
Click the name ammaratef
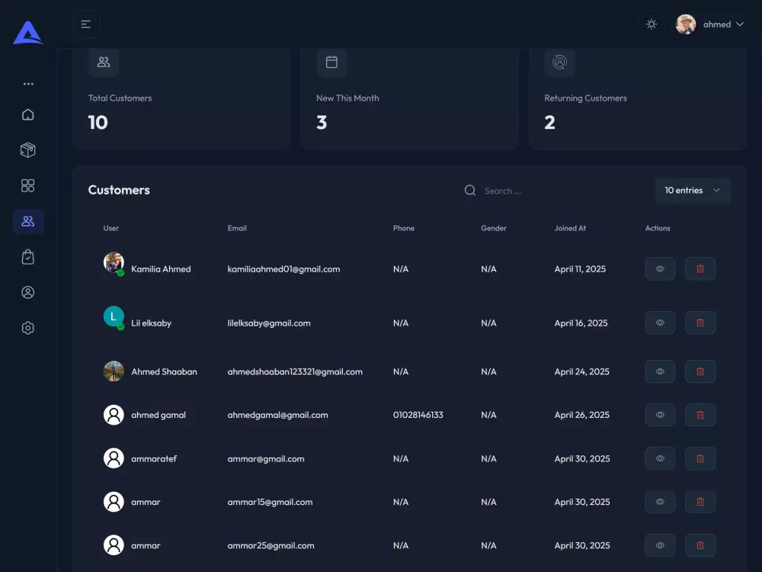(x=154, y=458)
